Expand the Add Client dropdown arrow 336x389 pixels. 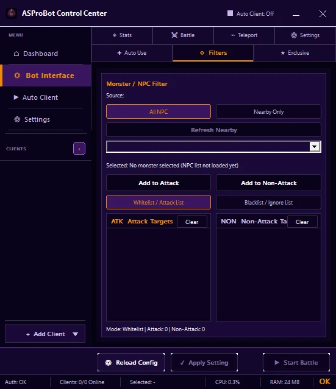coord(75,334)
